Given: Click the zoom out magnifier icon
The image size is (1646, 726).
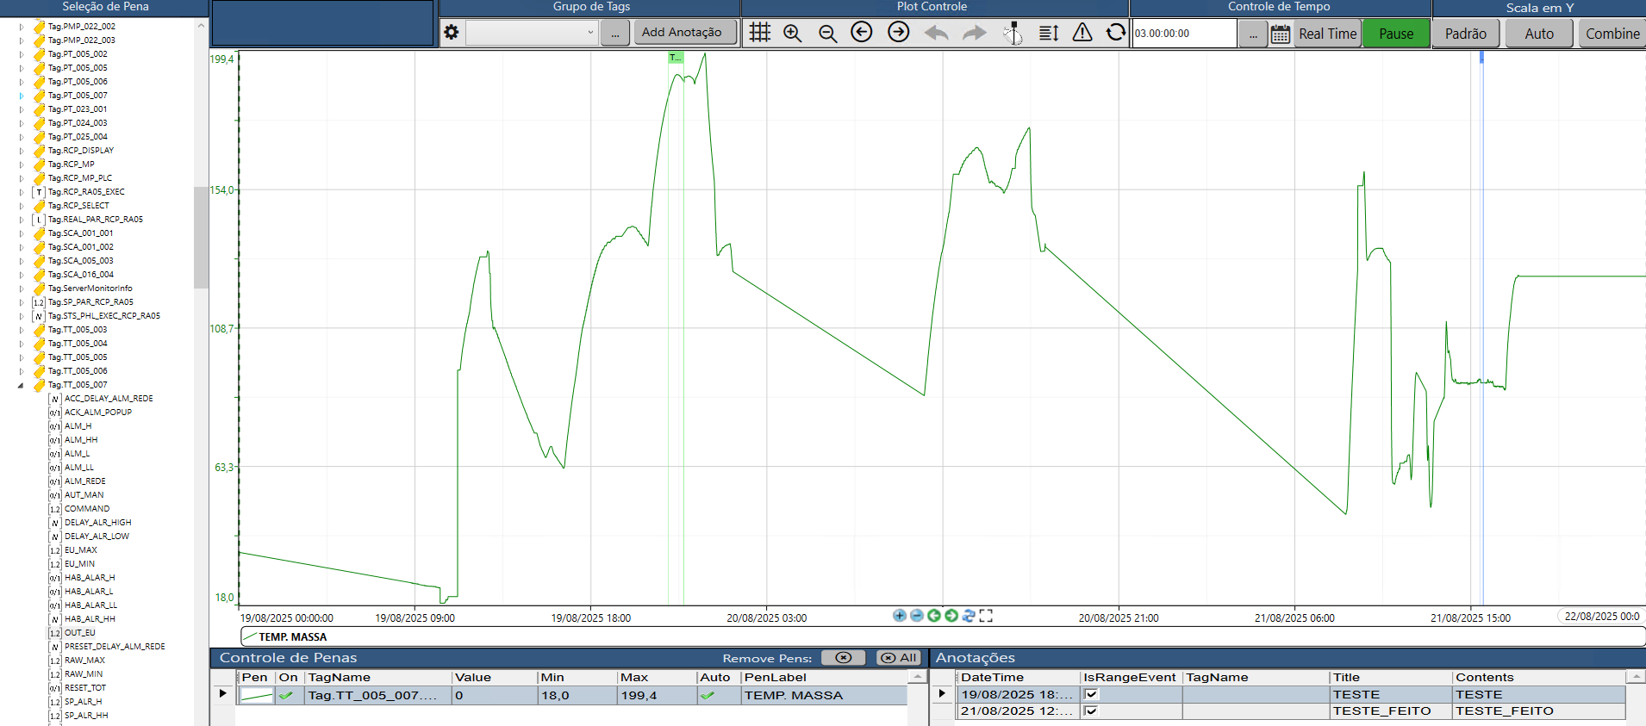Looking at the screenshot, I should pyautogui.click(x=827, y=33).
